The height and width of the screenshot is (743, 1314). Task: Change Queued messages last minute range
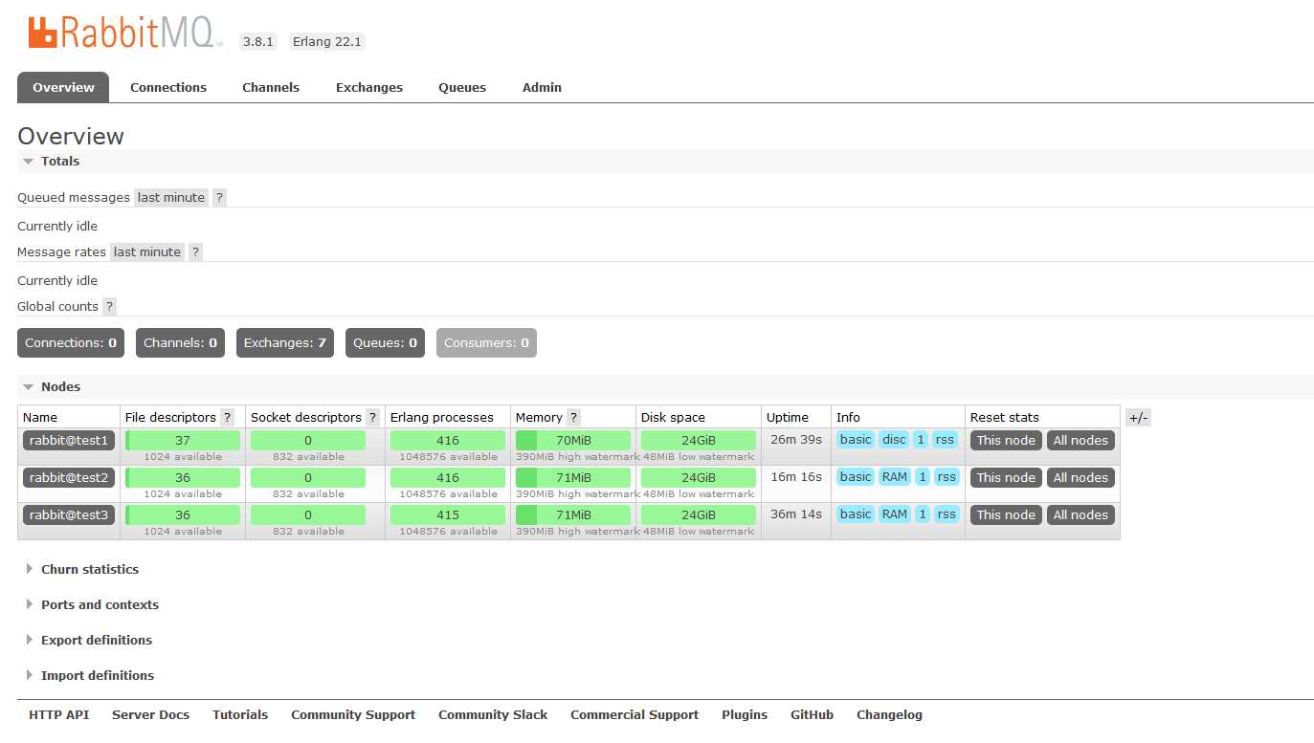(x=171, y=198)
